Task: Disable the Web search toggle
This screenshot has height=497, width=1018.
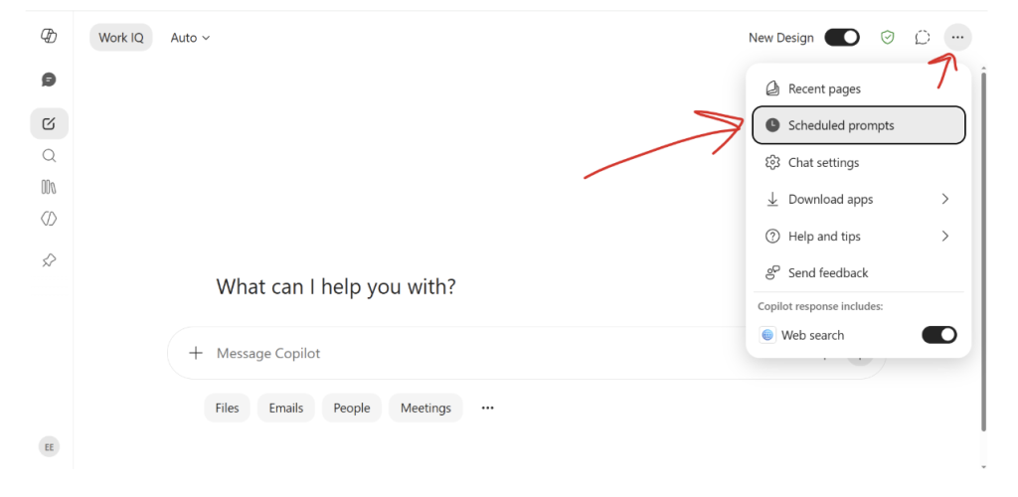Action: 938,335
